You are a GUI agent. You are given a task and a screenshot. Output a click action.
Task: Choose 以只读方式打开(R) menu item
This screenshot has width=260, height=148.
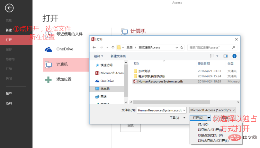[x=210, y=130]
